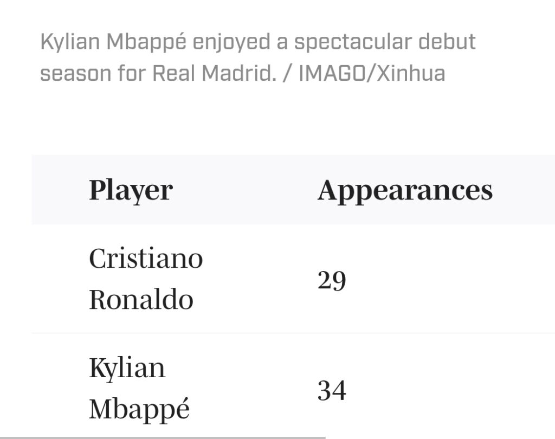Viewport: 555px width, 439px height.
Task: Click Ronaldo's appearances value 29
Action: 332,280
